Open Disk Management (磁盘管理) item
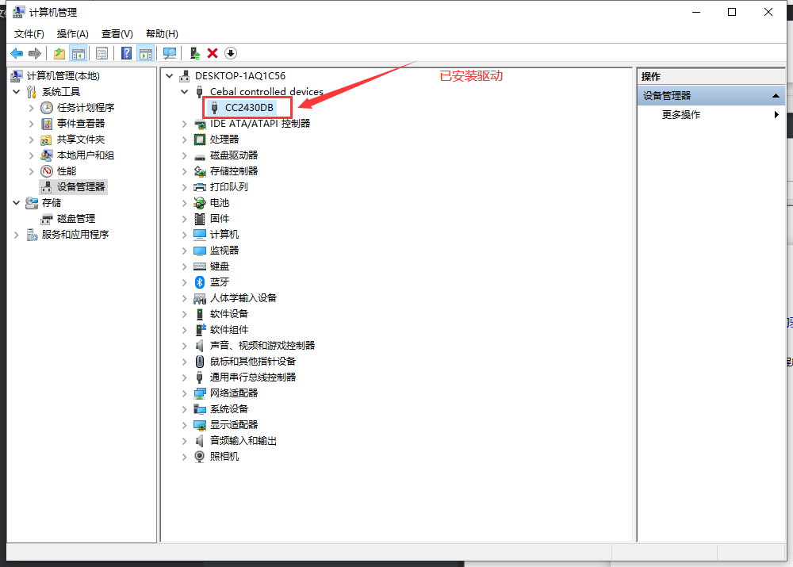793x567 pixels. (76, 219)
